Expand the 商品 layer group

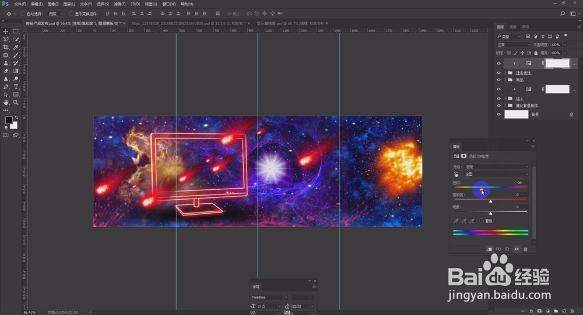pos(505,80)
